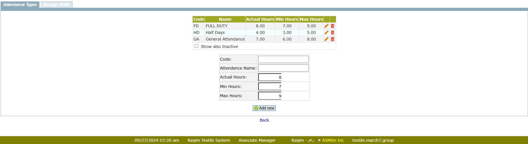Click the ASMIte Inc footer icon
528x144 pixels.
[319, 140]
